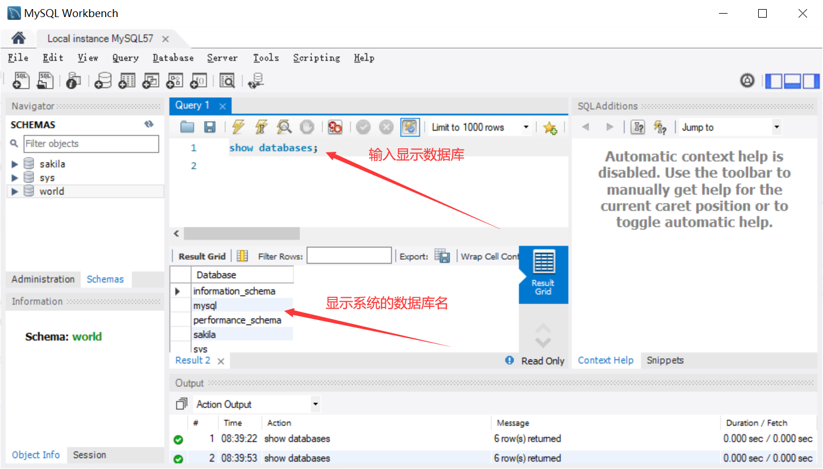This screenshot has width=823, height=469.
Task: Switch to the Session tab
Action: [89, 455]
